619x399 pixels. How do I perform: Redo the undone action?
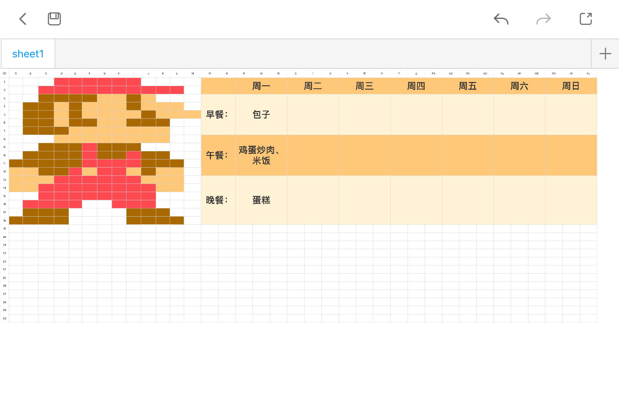click(544, 19)
